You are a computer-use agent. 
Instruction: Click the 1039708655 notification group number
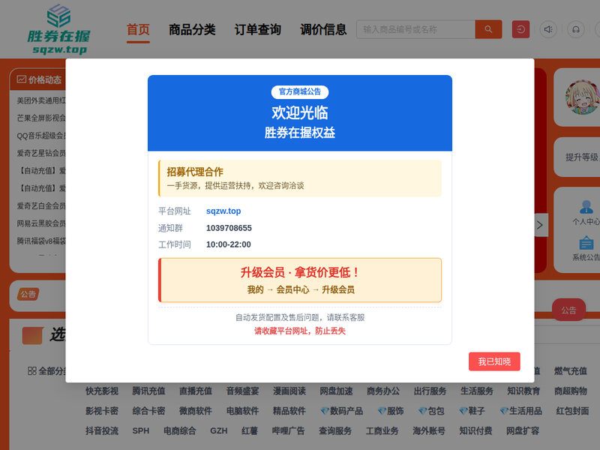point(229,228)
